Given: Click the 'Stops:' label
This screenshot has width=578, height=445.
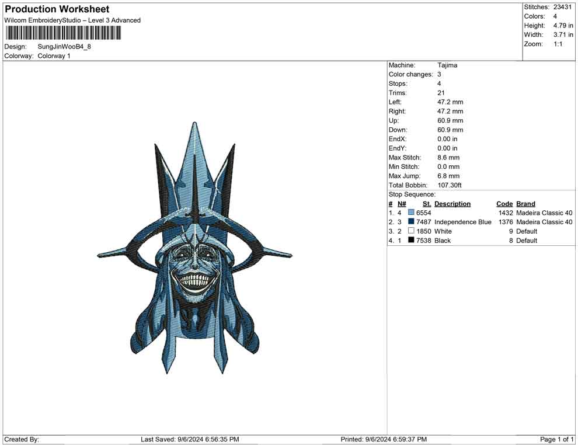Looking at the screenshot, I should click(398, 84).
